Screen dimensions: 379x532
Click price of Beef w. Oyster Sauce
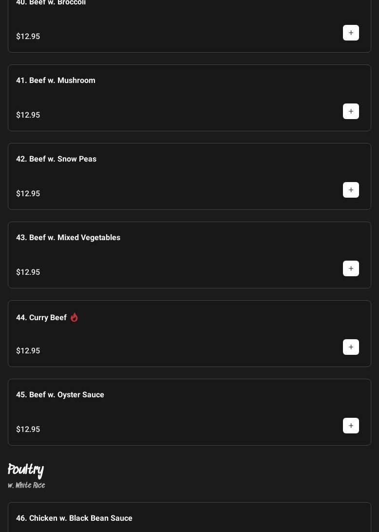tap(28, 429)
